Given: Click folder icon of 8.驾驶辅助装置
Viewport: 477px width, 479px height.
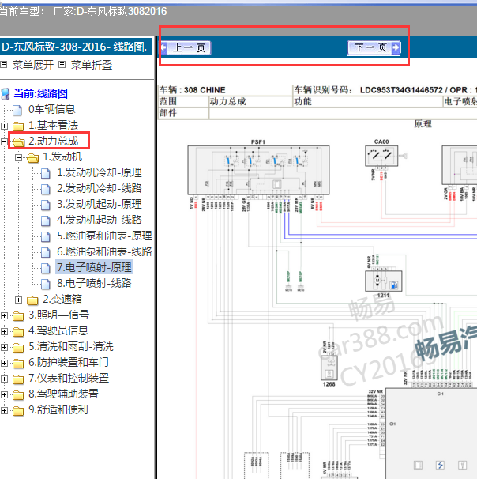Looking at the screenshot, I should (x=18, y=395).
